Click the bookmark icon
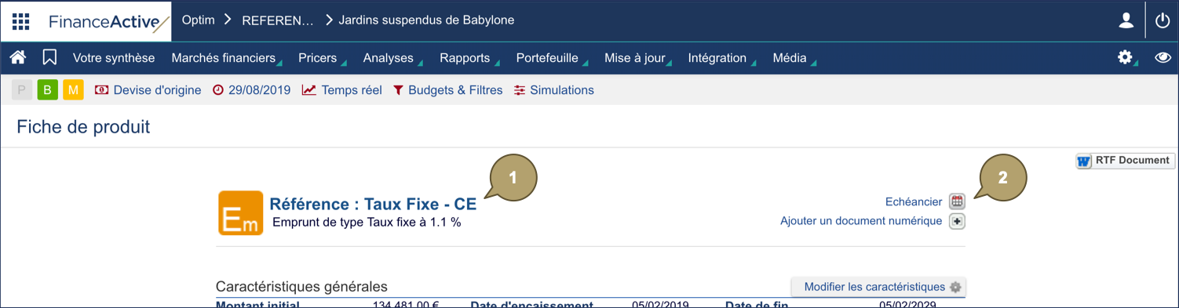 [49, 57]
